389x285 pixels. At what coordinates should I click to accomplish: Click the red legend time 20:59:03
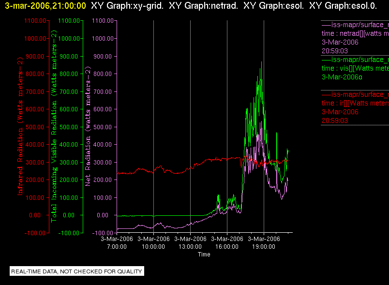(335, 121)
